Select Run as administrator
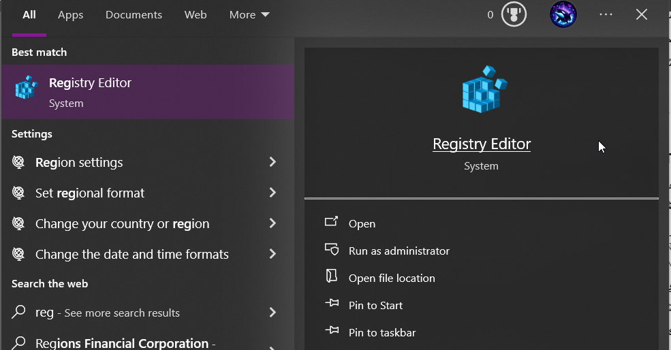The height and width of the screenshot is (350, 671). [x=399, y=251]
